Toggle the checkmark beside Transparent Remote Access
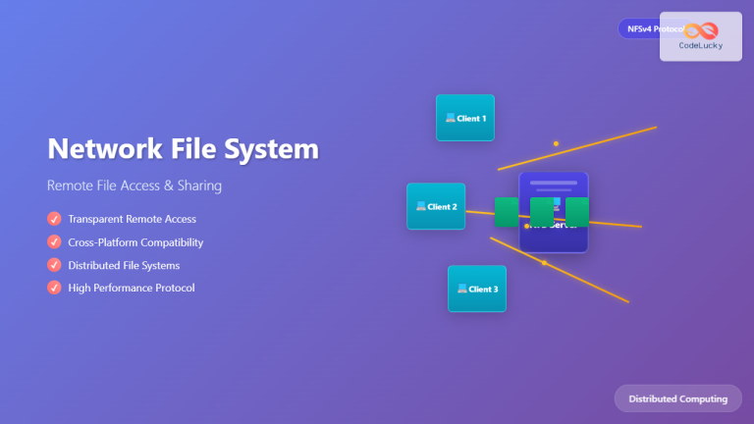 click(54, 219)
